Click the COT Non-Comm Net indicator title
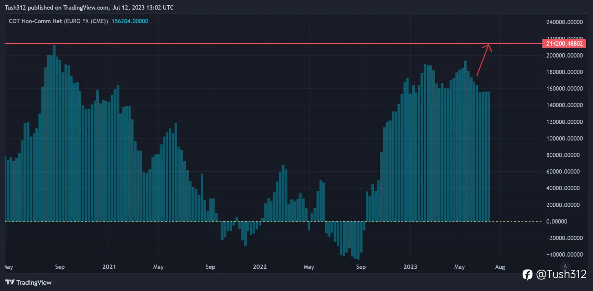Image resolution: width=593 pixels, height=291 pixels. [59, 21]
